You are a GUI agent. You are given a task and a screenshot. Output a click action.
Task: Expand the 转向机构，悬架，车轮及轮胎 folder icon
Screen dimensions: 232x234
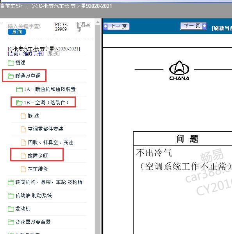pyautogui.click(x=11, y=182)
